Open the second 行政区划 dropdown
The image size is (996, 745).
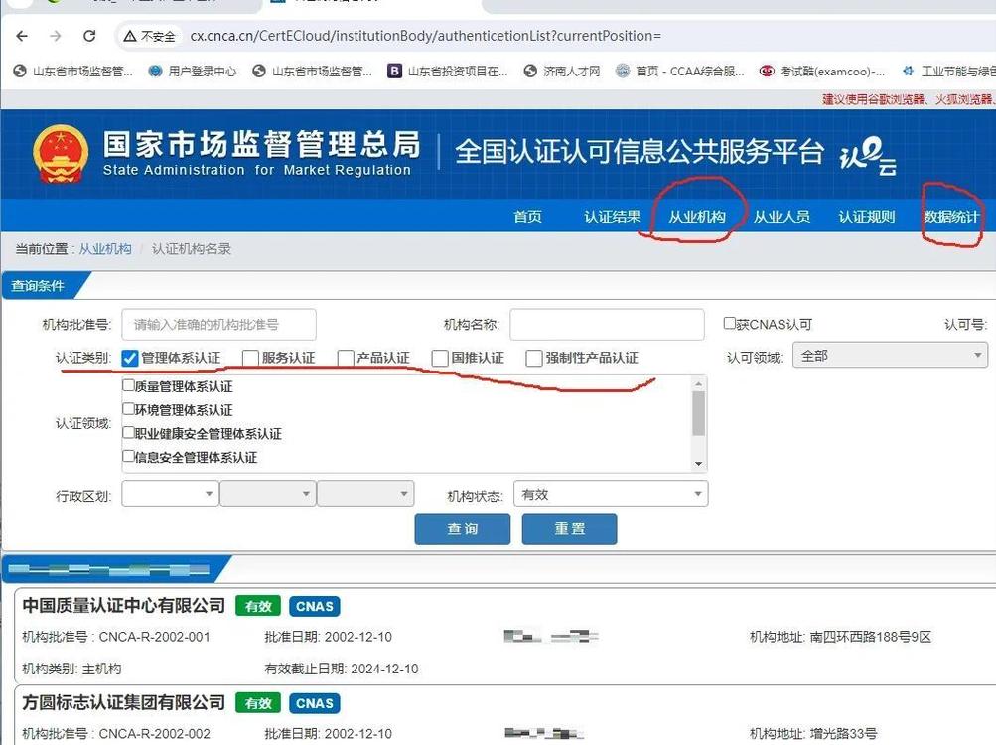pos(268,494)
